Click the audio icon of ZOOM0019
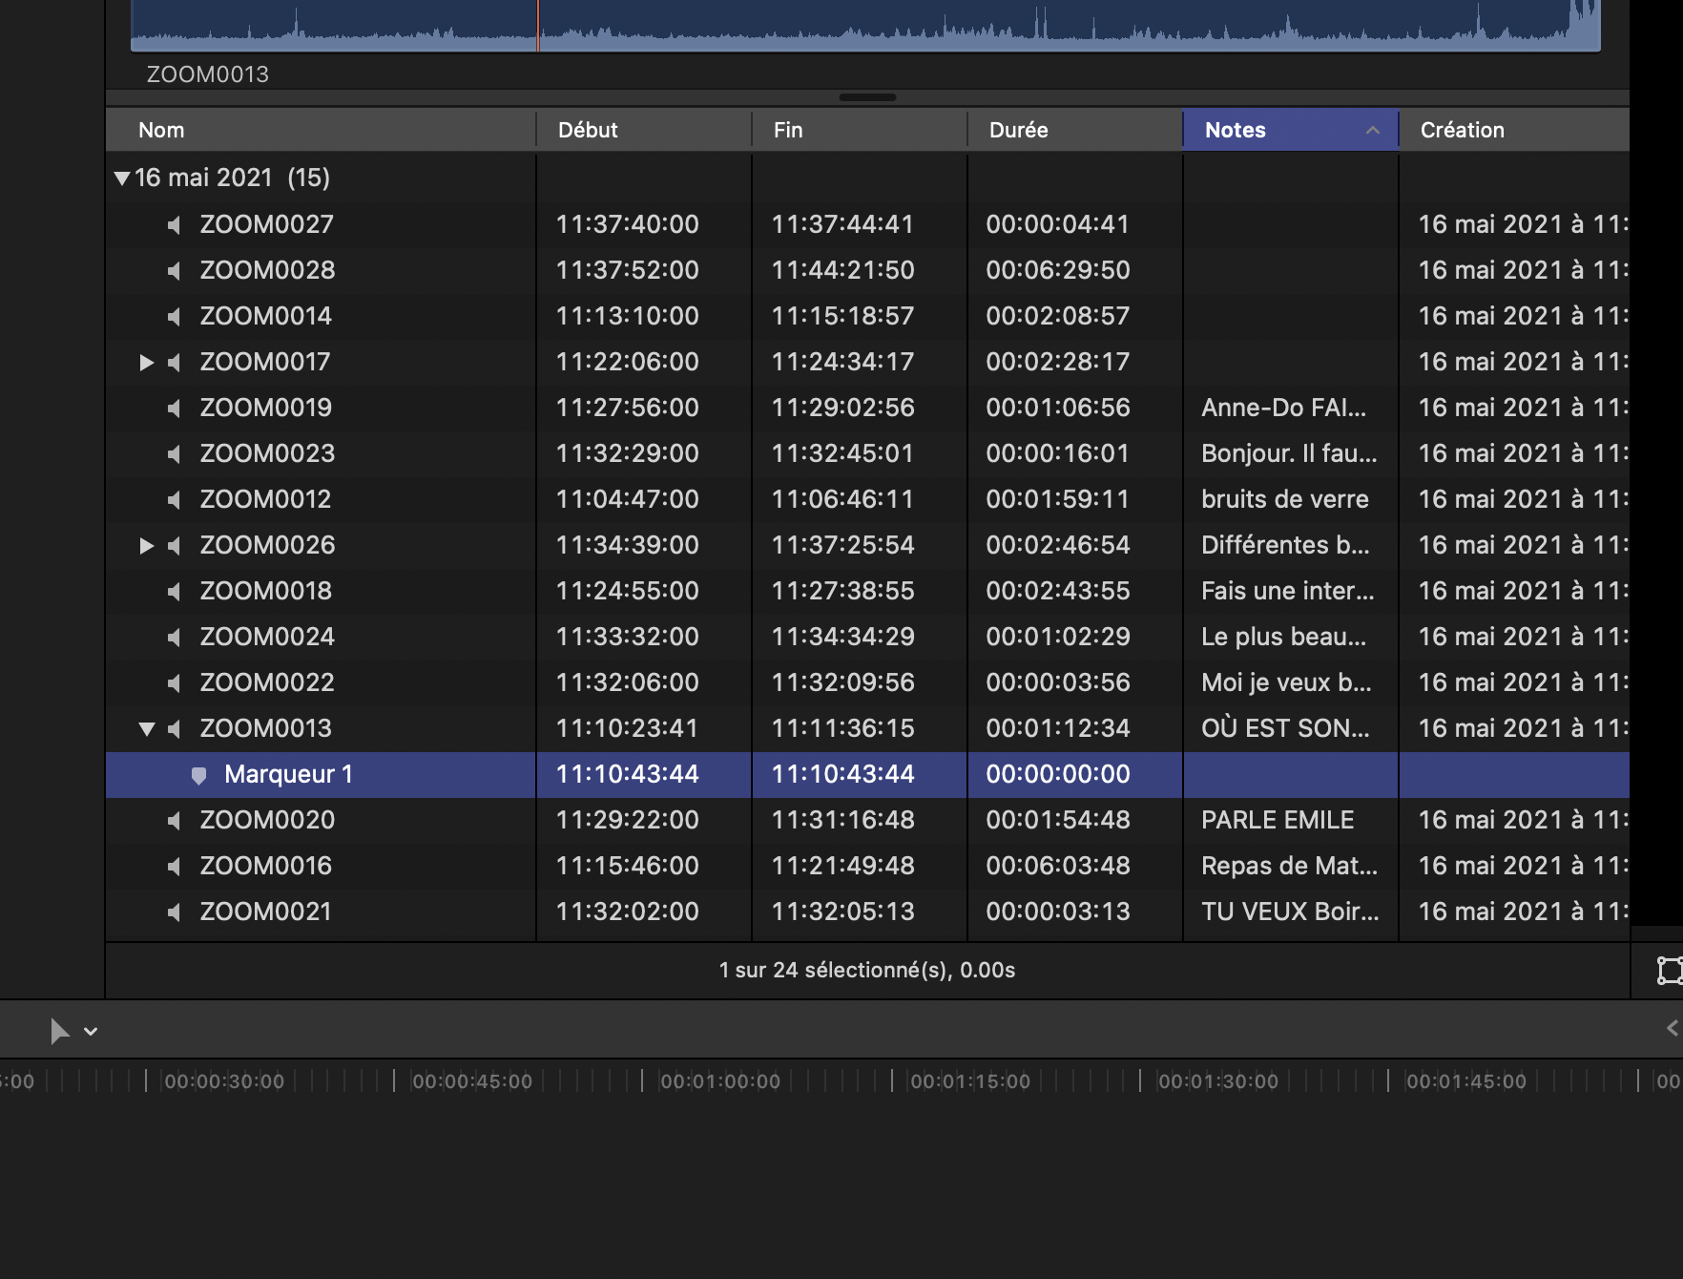 coord(174,409)
